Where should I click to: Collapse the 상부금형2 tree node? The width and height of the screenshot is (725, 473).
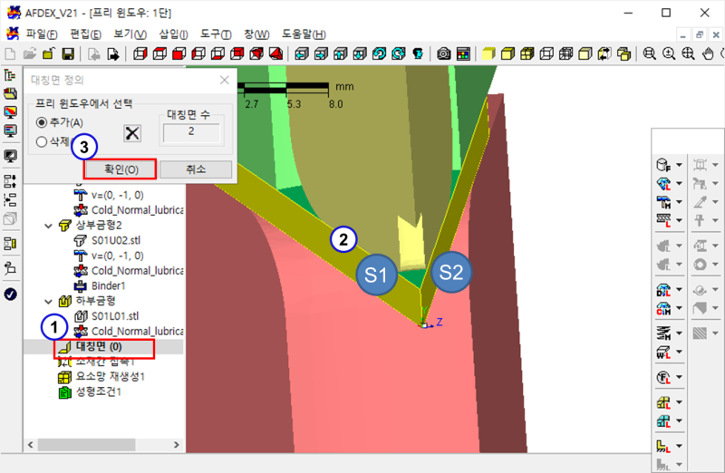(x=49, y=225)
